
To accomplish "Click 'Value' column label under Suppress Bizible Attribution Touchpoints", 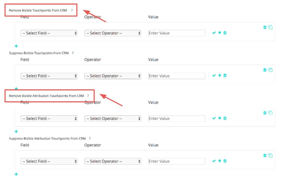I will coord(153,145).
